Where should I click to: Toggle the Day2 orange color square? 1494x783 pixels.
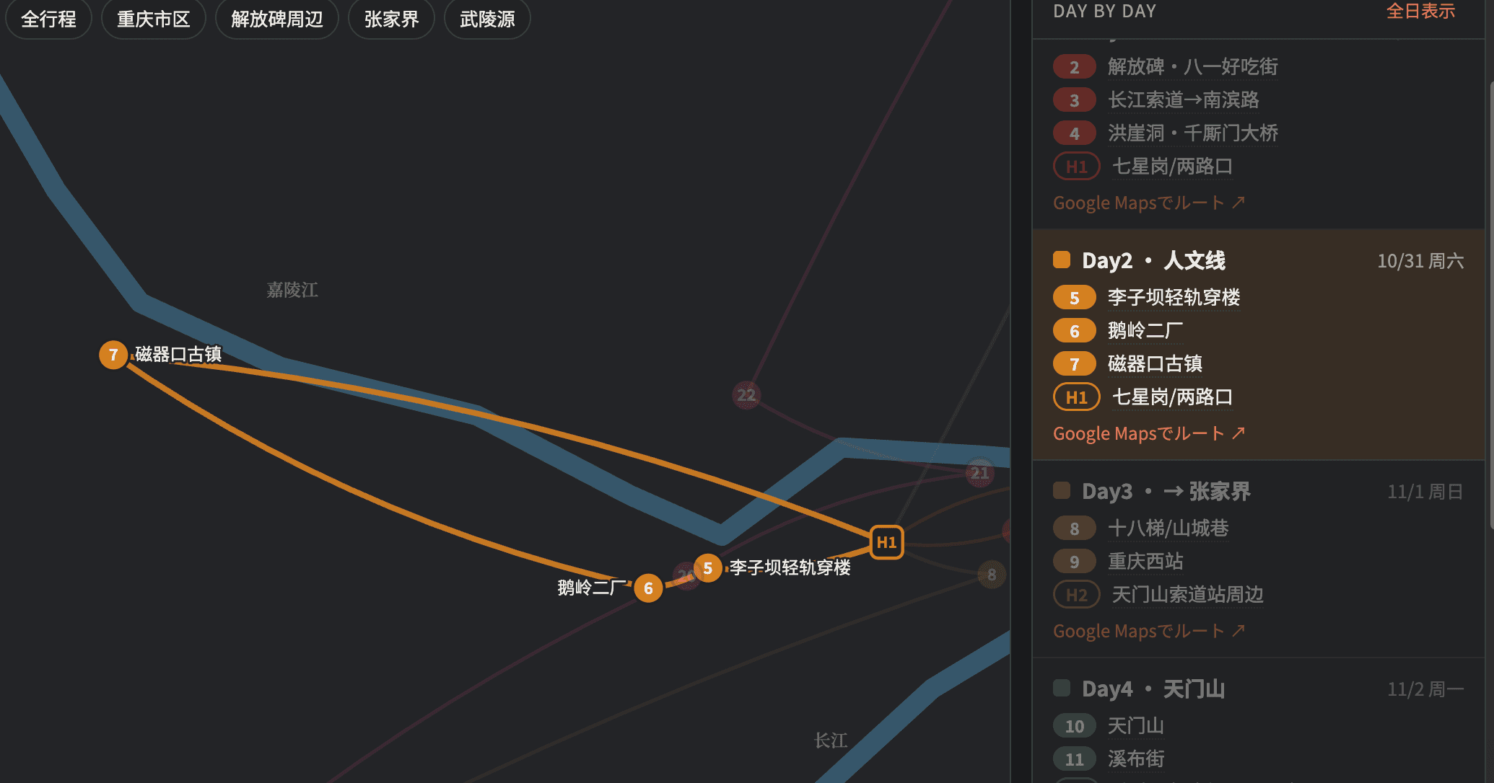pyautogui.click(x=1062, y=260)
